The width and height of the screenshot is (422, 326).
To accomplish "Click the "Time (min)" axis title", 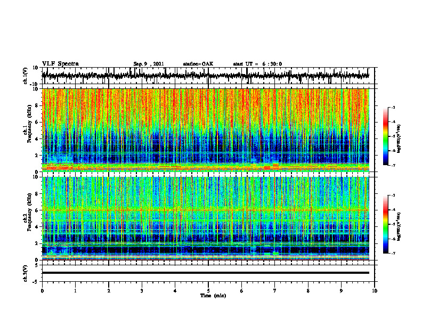I will pyautogui.click(x=213, y=296).
